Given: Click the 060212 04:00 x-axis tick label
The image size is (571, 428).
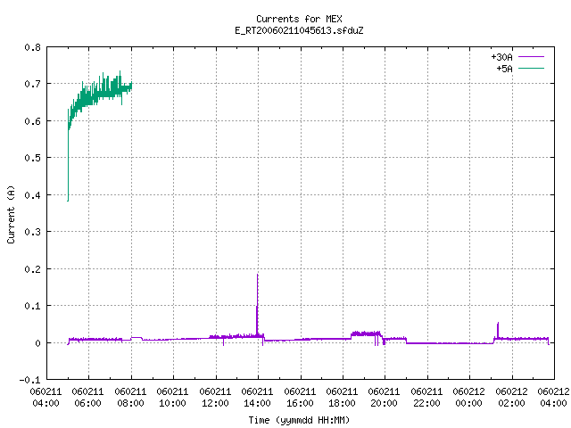Looking at the screenshot, I should click(553, 398).
